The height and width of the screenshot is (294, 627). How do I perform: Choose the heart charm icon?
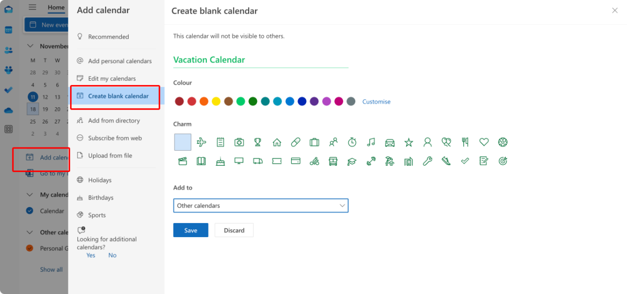point(484,142)
